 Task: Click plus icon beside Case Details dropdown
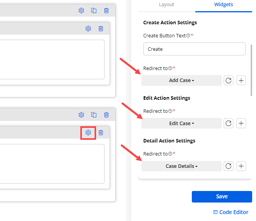click(241, 166)
